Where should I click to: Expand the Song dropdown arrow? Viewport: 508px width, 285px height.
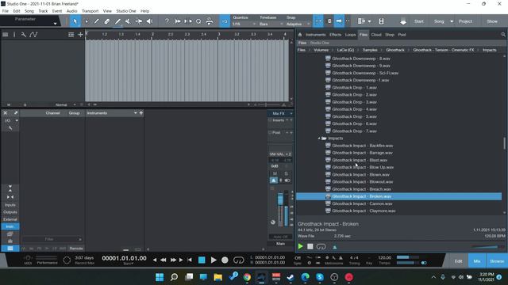click(452, 21)
